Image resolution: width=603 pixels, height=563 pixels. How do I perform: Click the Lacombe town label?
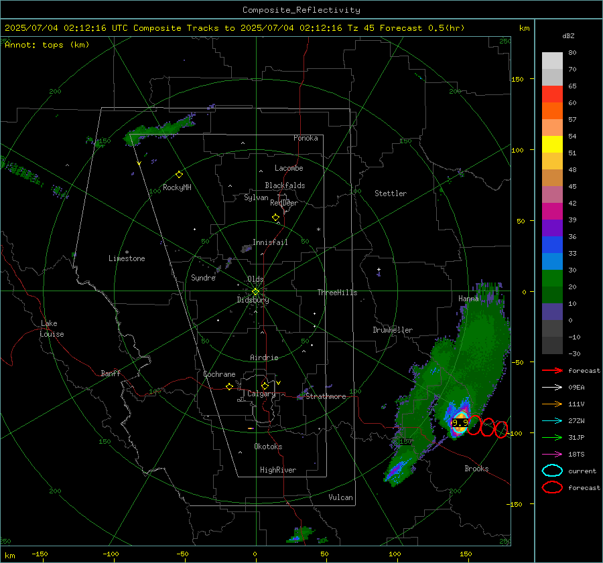point(289,168)
